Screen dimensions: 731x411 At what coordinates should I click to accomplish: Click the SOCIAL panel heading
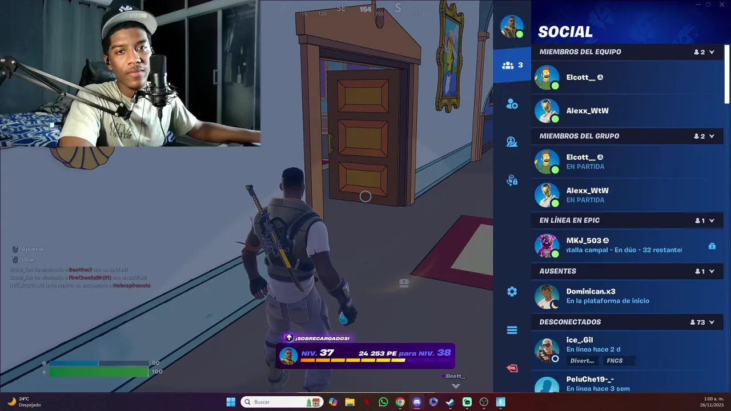click(x=565, y=32)
